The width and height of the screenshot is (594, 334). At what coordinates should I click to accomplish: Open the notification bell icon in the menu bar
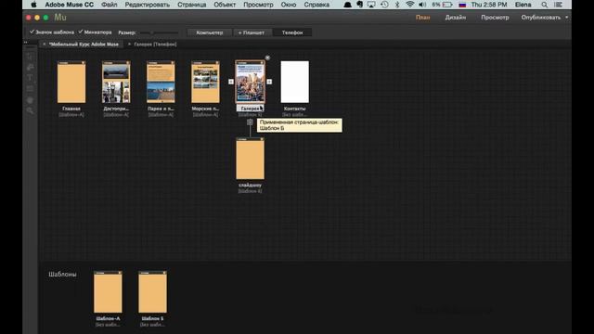[x=347, y=5]
